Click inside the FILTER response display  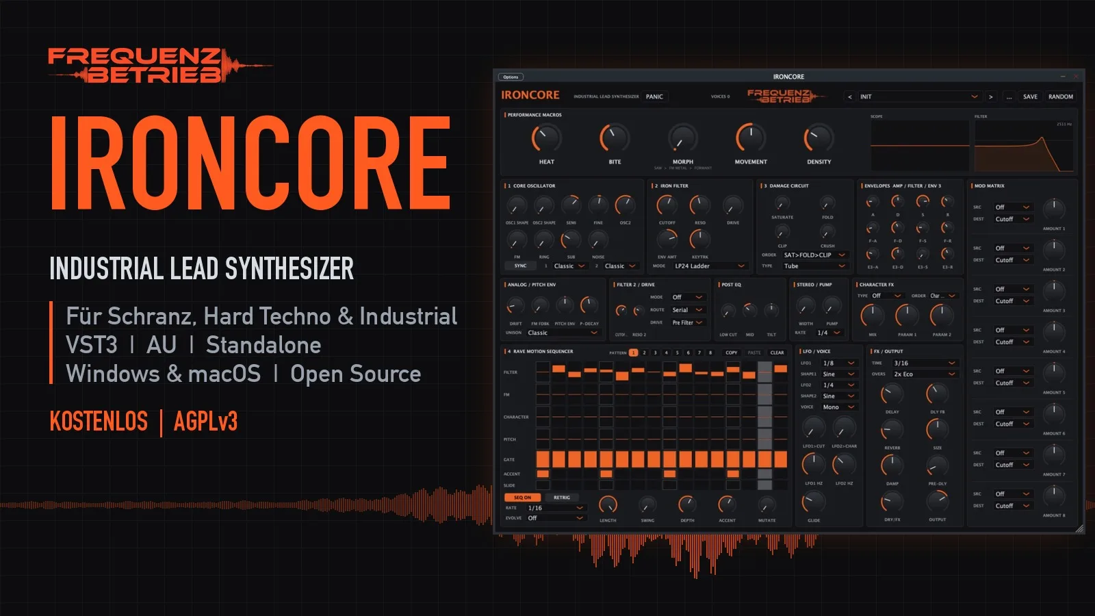coord(1024,146)
